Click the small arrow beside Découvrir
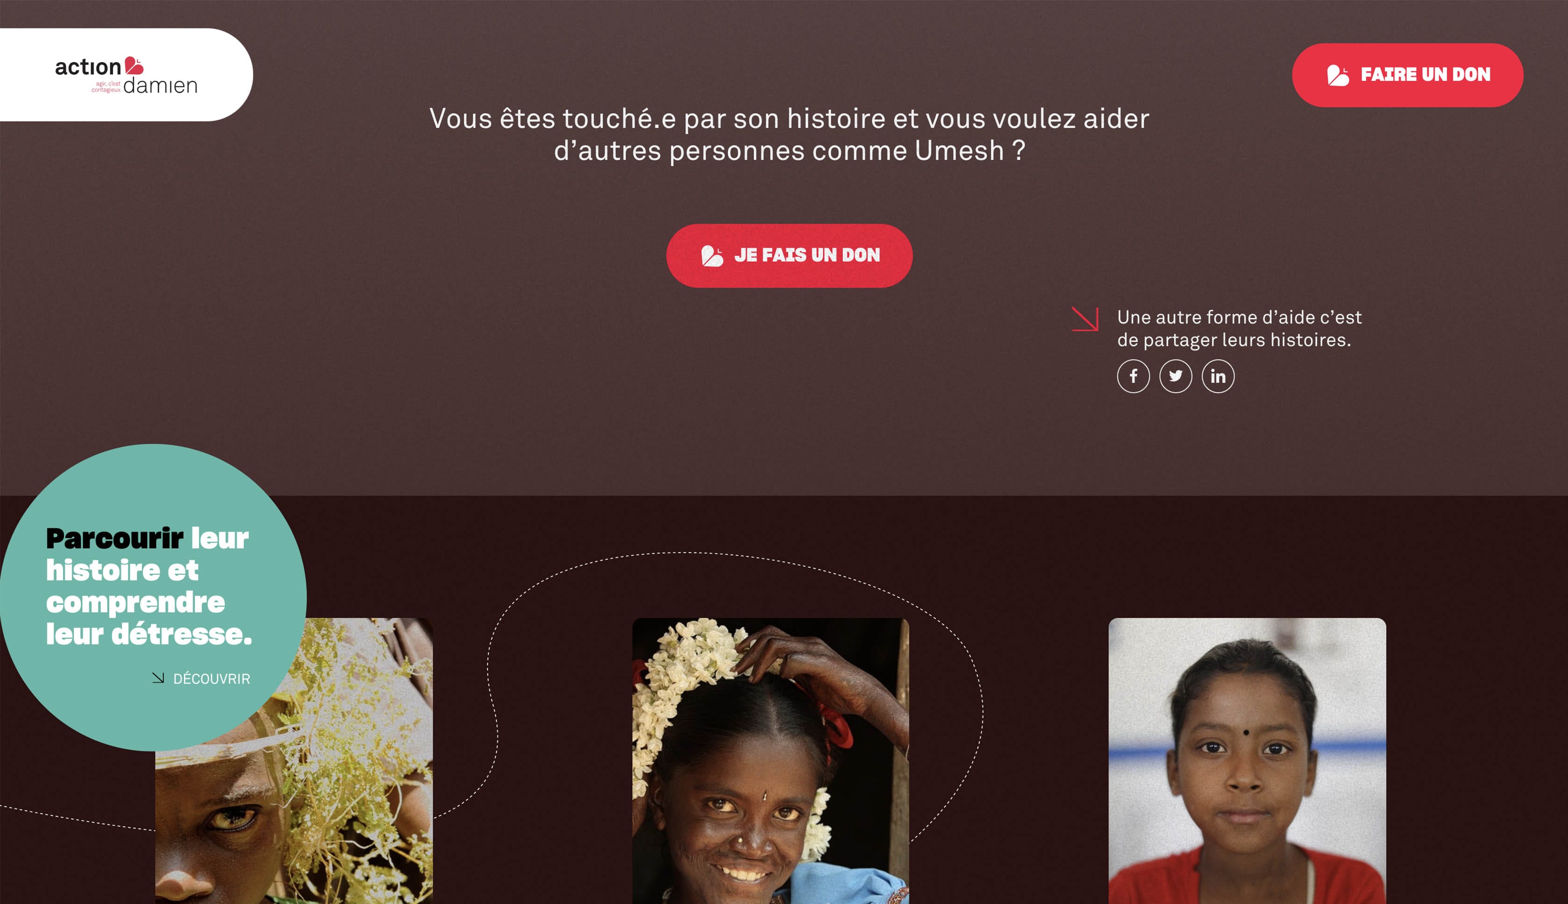Image resolution: width=1568 pixels, height=904 pixels. pos(158,678)
